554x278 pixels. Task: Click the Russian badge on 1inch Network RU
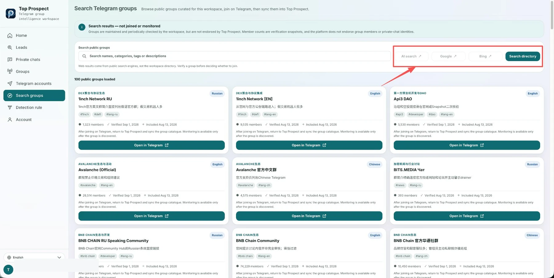tap(217, 93)
